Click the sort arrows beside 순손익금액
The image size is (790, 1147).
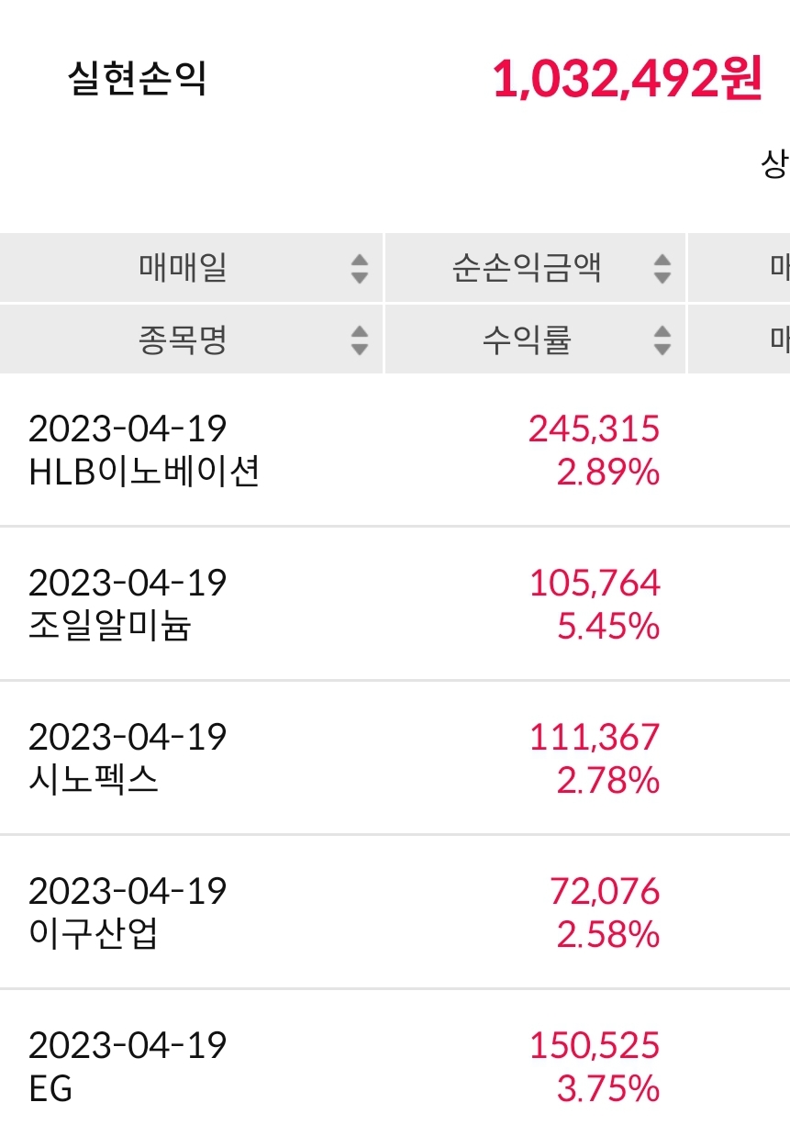pos(662,269)
